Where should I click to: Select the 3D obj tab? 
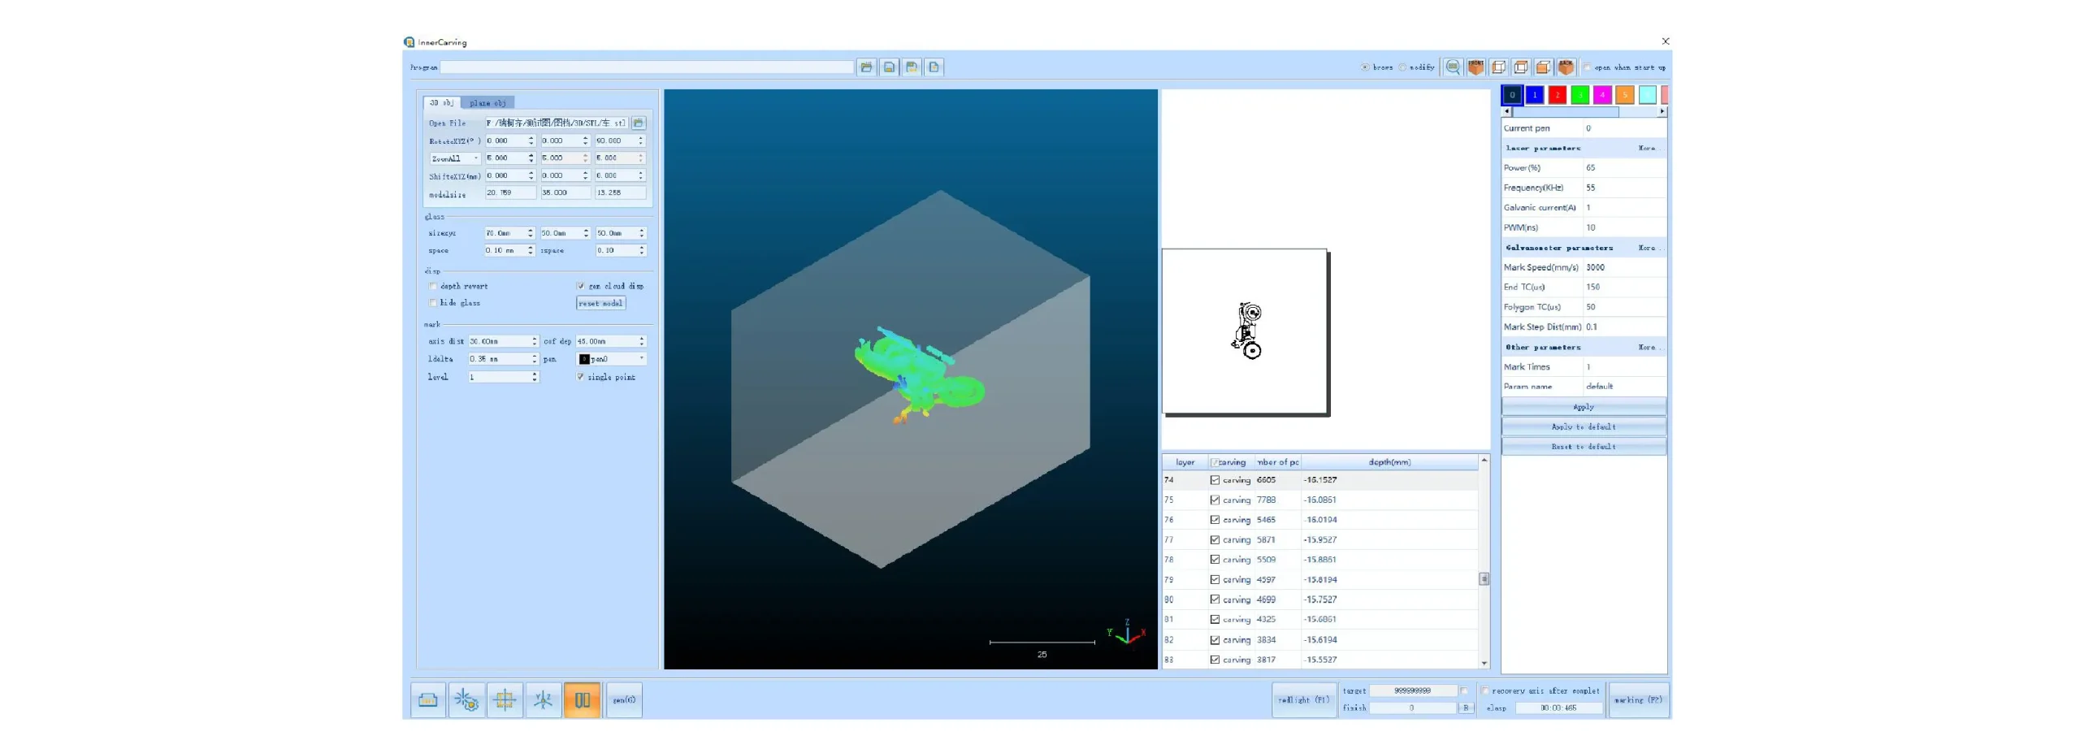click(x=442, y=103)
